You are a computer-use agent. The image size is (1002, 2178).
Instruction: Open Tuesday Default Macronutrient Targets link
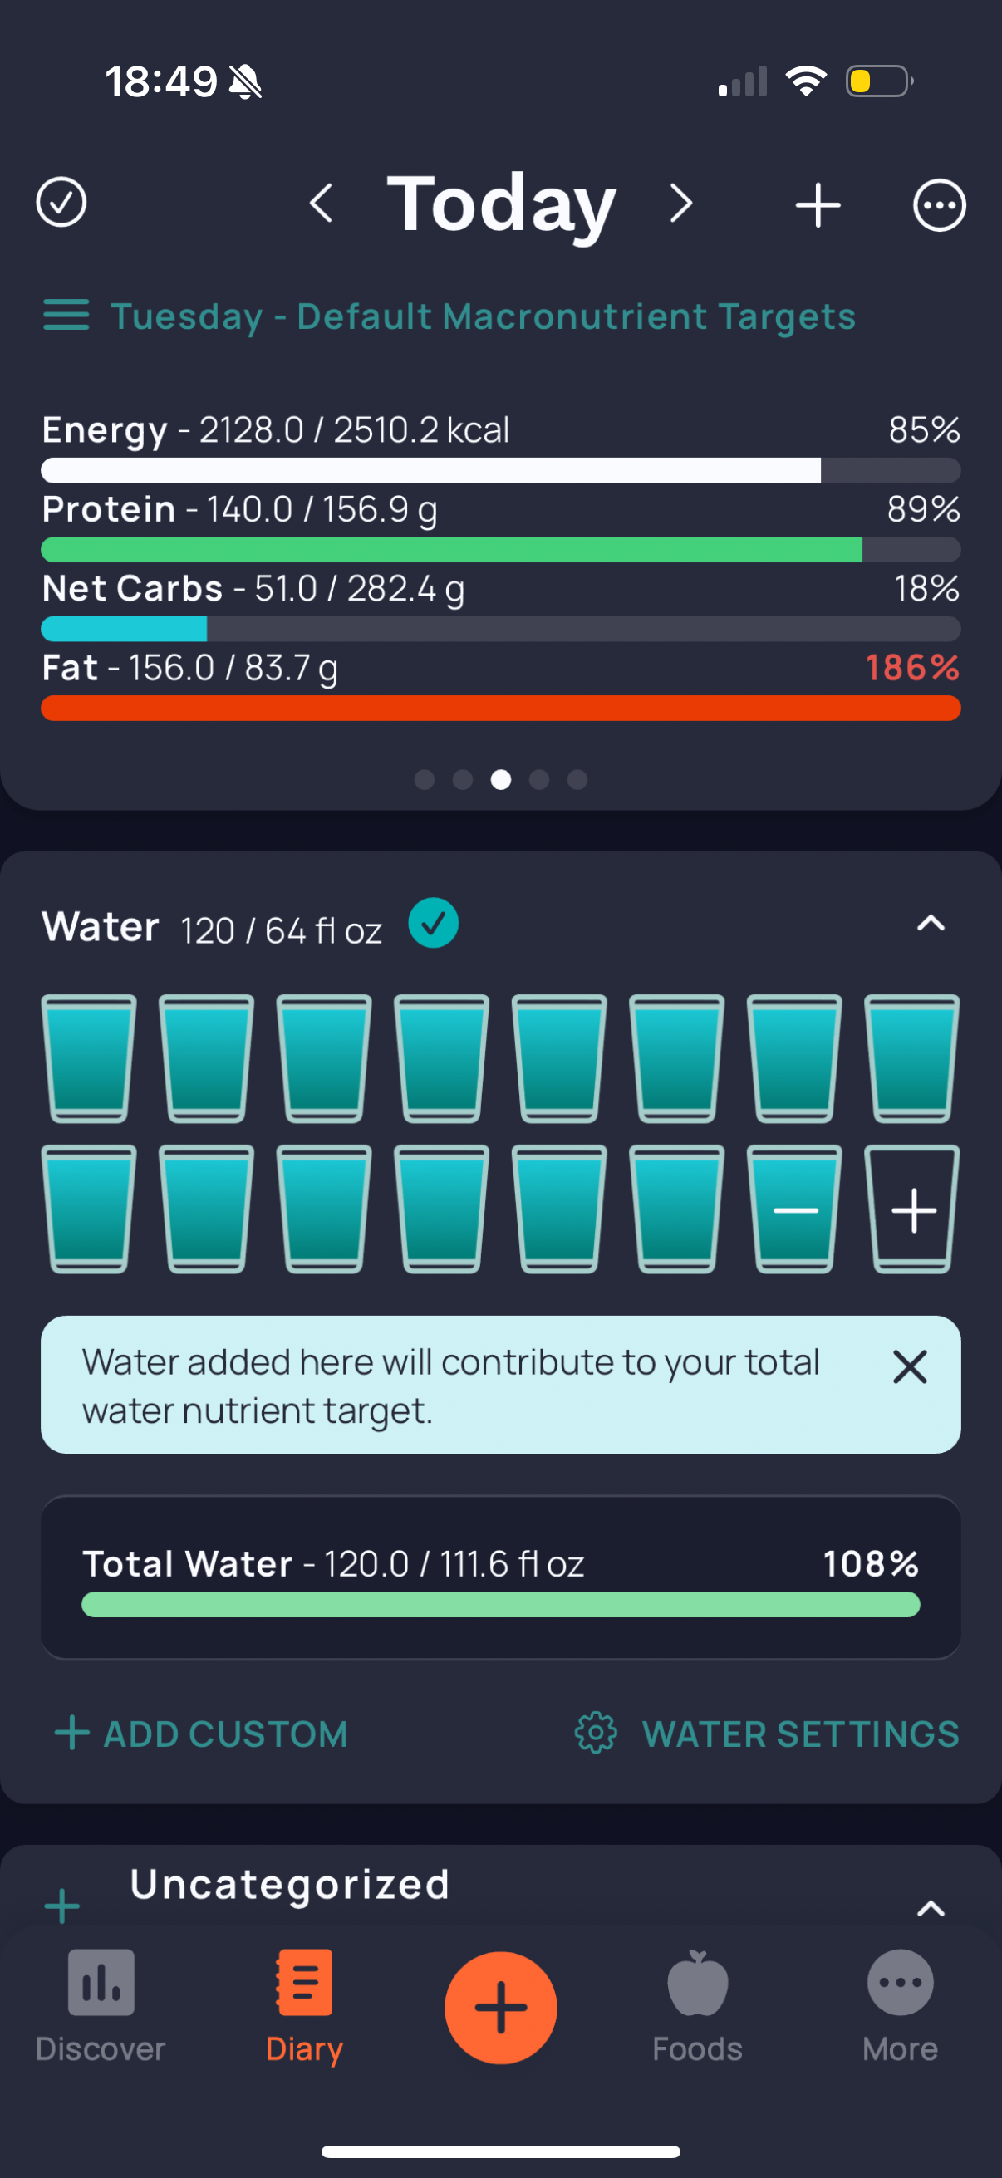tap(483, 316)
